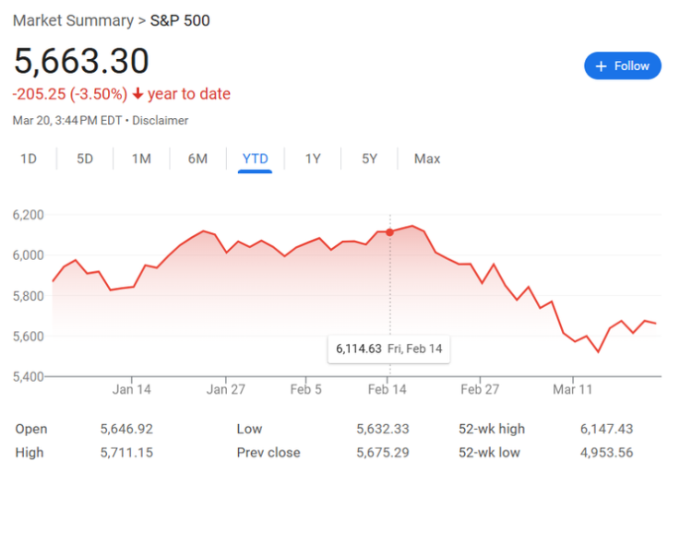Show the Max time range chart
Screen dimensions: 680x544
(427, 159)
